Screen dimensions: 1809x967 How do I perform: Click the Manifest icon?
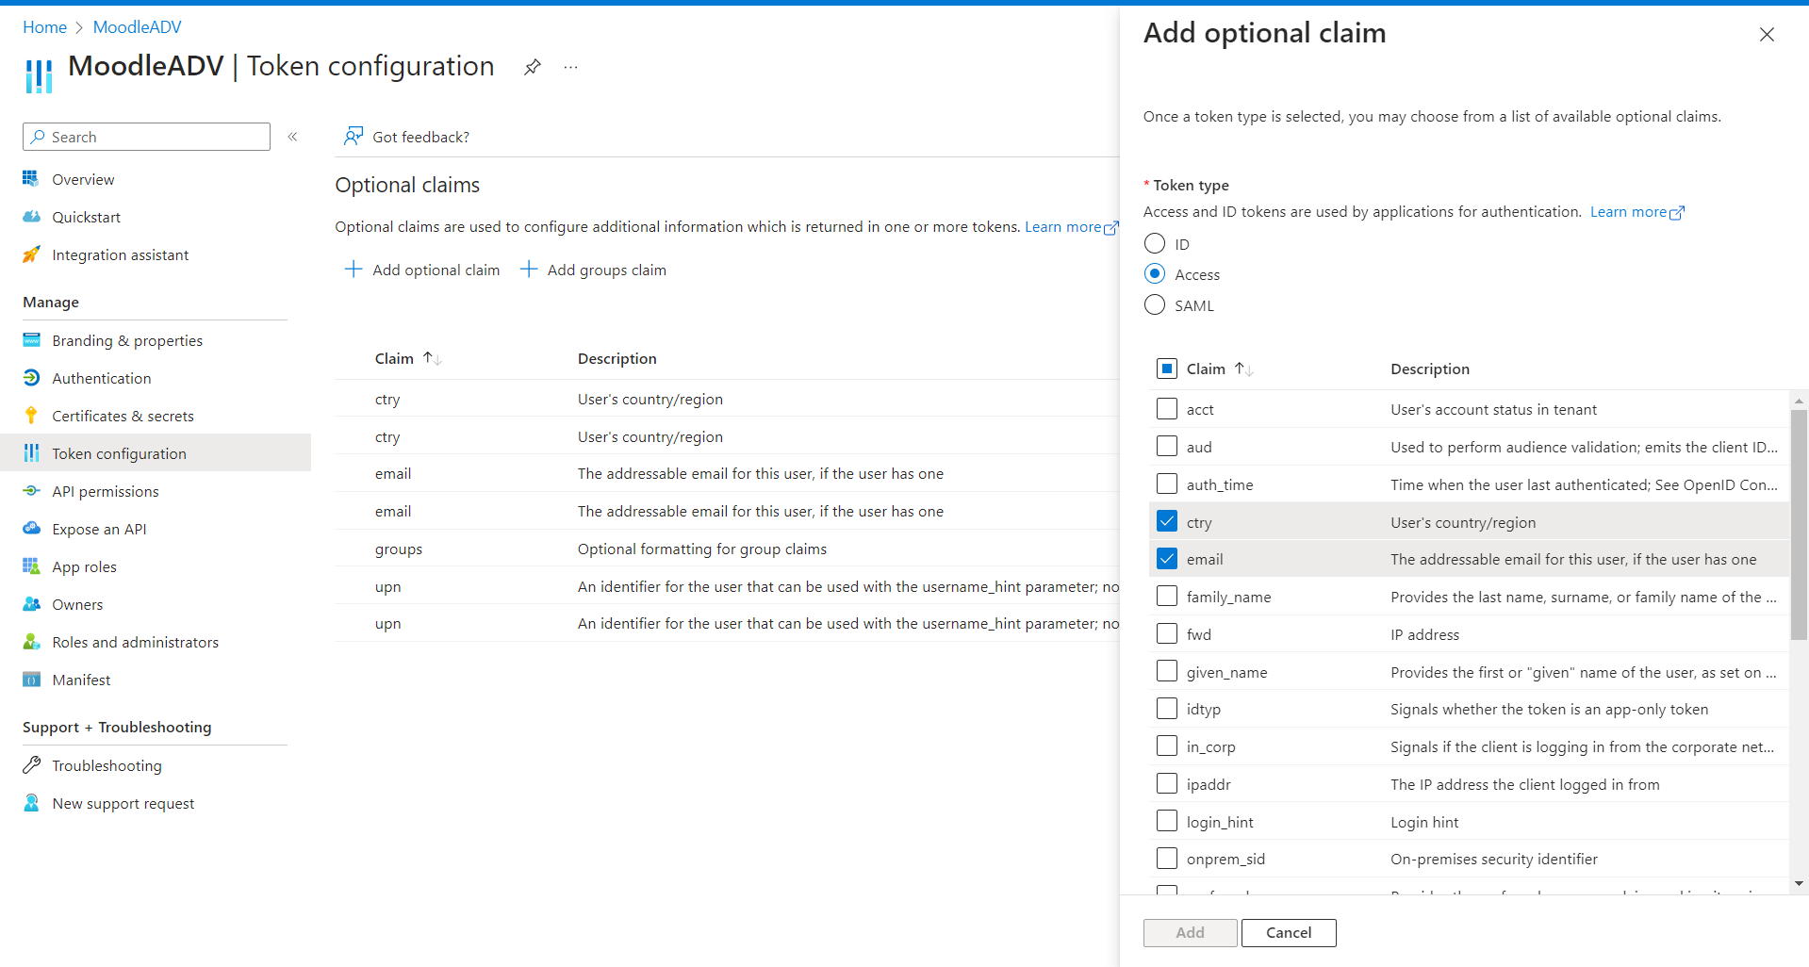coord(31,680)
